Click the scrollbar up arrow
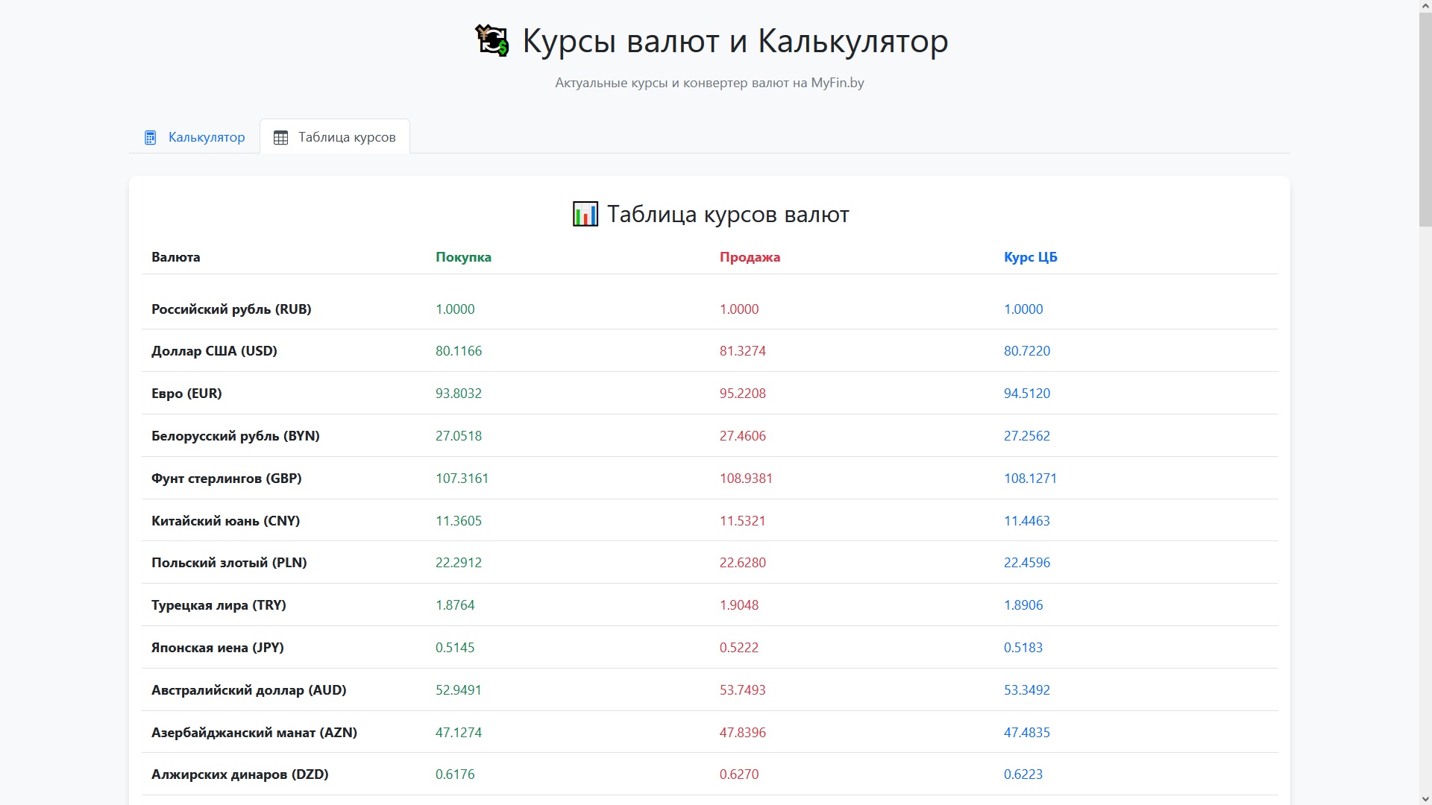The image size is (1432, 805). (x=1425, y=6)
